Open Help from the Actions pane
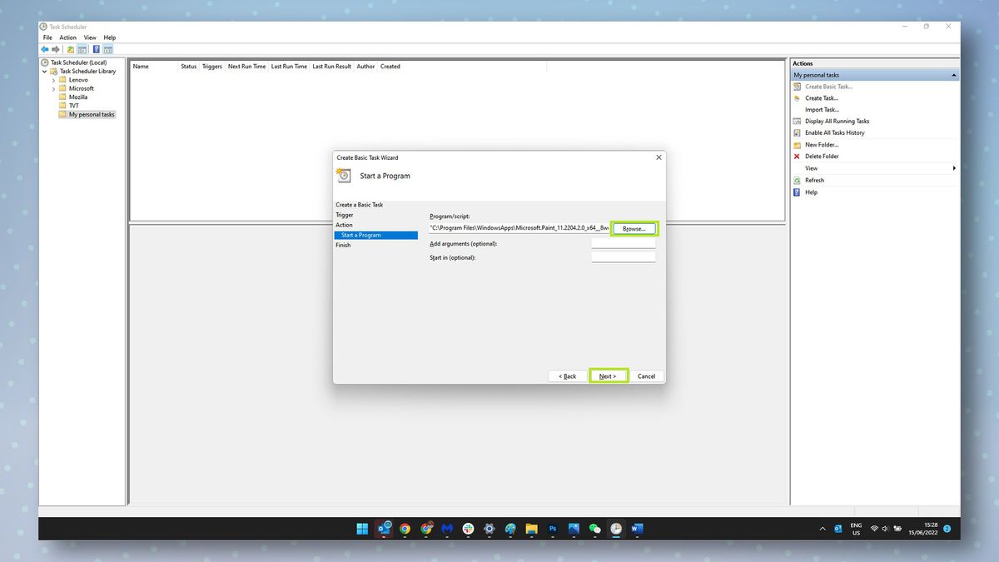This screenshot has height=562, width=999. (x=809, y=192)
